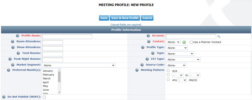Click help icon beside Source Code
This screenshot has width=252, height=100.
coord(142,65)
